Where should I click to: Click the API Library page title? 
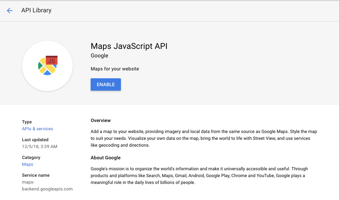36,10
